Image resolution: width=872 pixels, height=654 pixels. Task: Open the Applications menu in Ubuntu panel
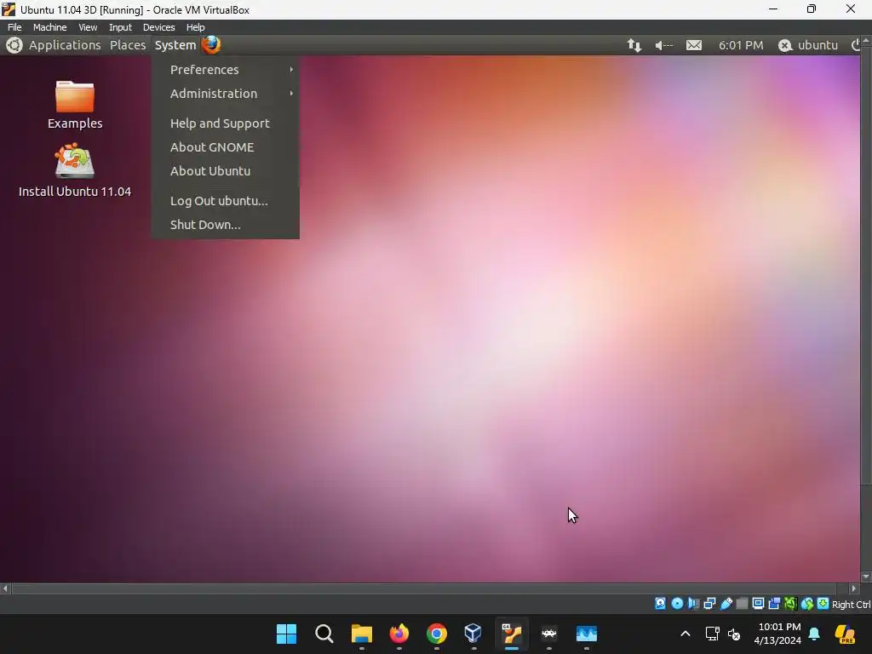pos(65,45)
